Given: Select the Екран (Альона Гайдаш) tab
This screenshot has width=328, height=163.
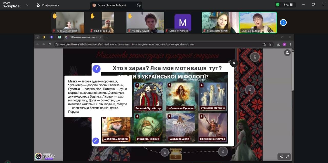Looking at the screenshot, I should click(112, 5).
